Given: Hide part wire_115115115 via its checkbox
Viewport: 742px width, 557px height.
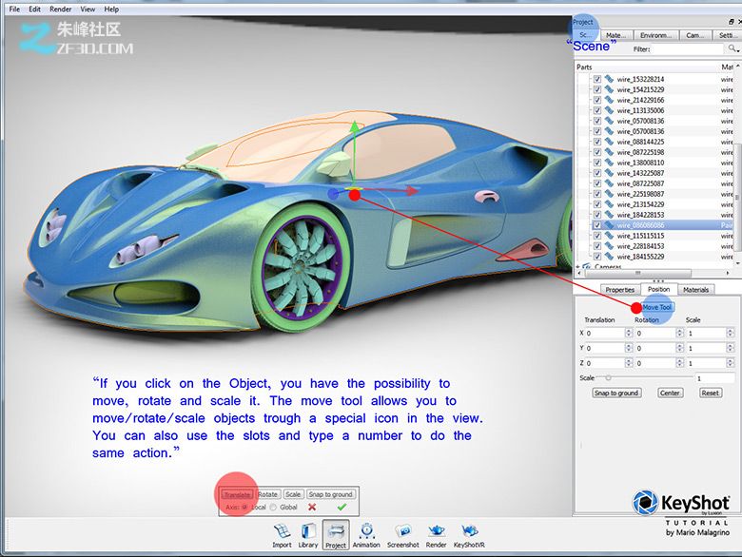Looking at the screenshot, I should (597, 236).
